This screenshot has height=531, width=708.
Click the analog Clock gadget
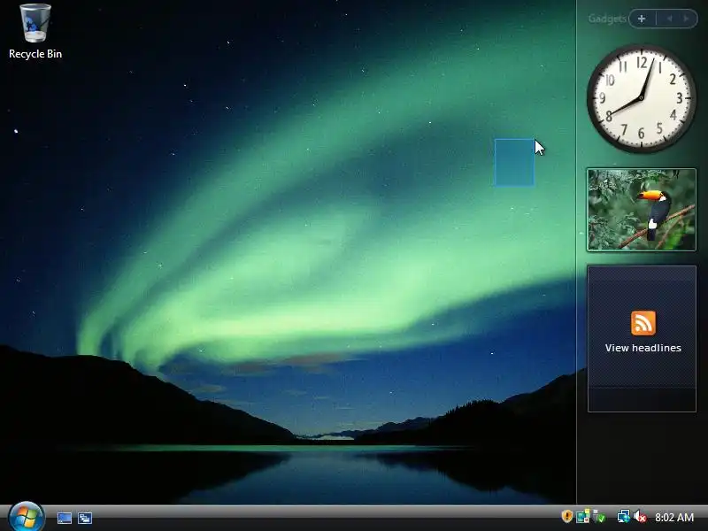pos(641,98)
